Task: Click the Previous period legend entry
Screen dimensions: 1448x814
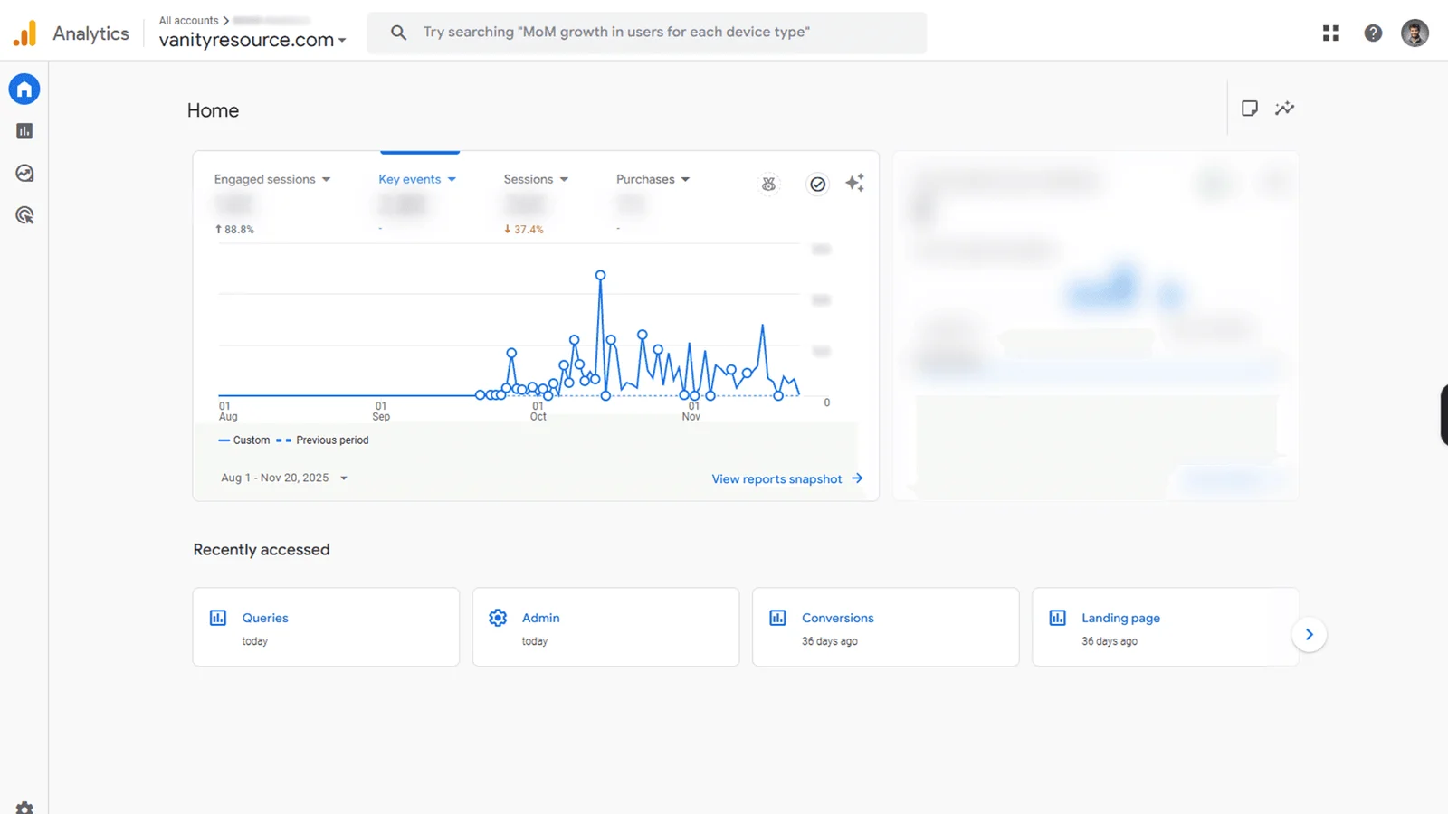Action: 322,440
